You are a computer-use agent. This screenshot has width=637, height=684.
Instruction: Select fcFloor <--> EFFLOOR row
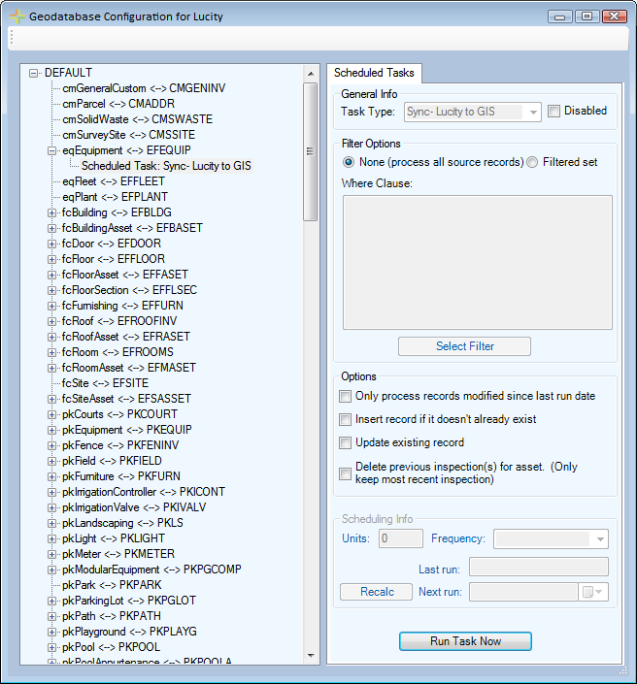[114, 259]
